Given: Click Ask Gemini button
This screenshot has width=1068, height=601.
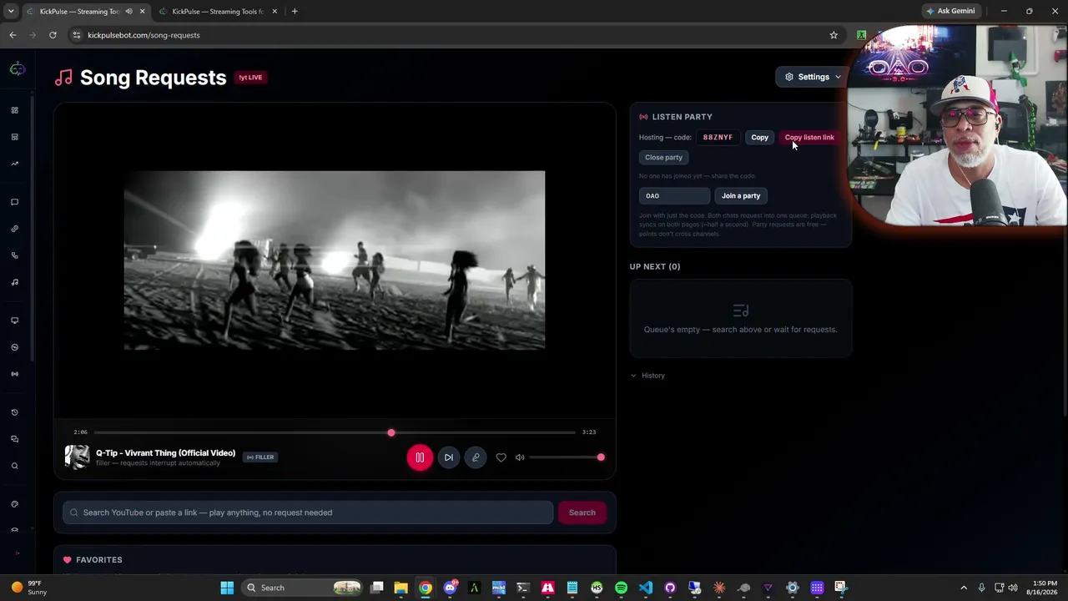Looking at the screenshot, I should (x=950, y=11).
